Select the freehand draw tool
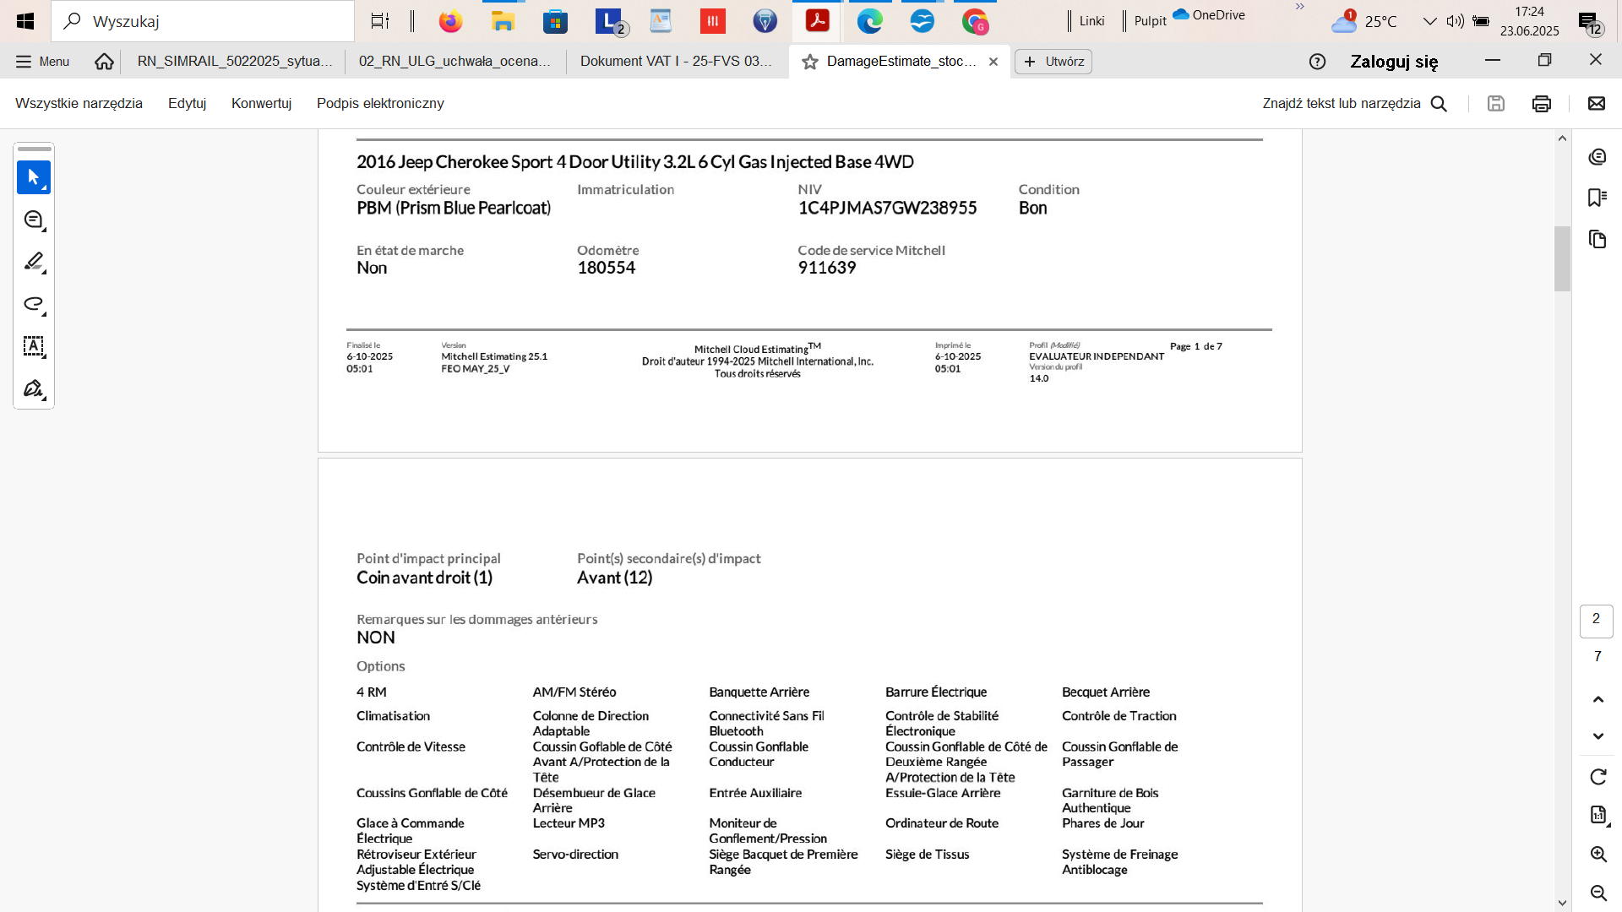1622x912 pixels. click(34, 304)
